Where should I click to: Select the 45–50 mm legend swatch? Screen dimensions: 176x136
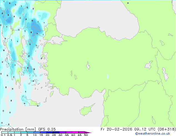[x=82, y=132]
